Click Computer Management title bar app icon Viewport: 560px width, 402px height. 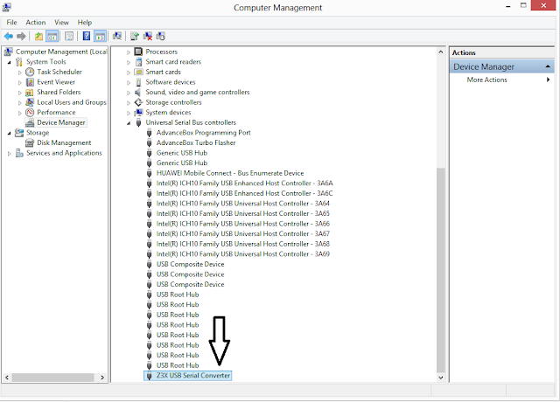tap(6, 7)
